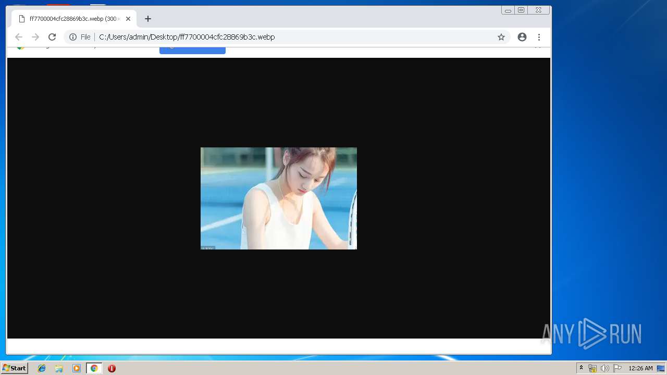
Task: Click the Show desktop button
Action: pyautogui.click(x=661, y=368)
